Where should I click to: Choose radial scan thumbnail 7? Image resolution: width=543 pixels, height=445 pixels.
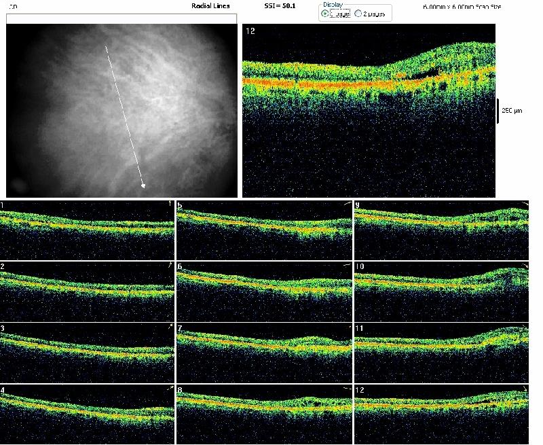tap(264, 353)
